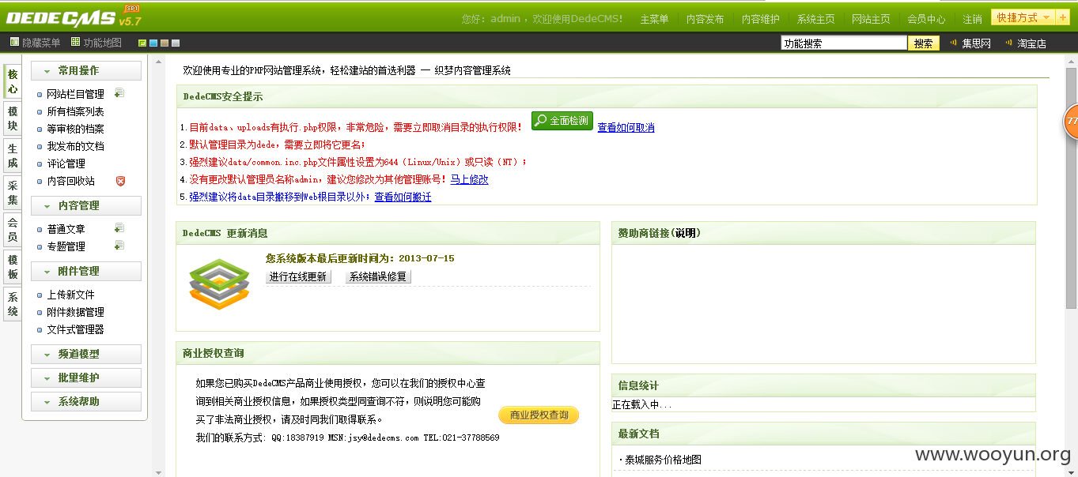This screenshot has width=1078, height=477.
Task: Expand the 频道模型 section
Action: (x=86, y=354)
